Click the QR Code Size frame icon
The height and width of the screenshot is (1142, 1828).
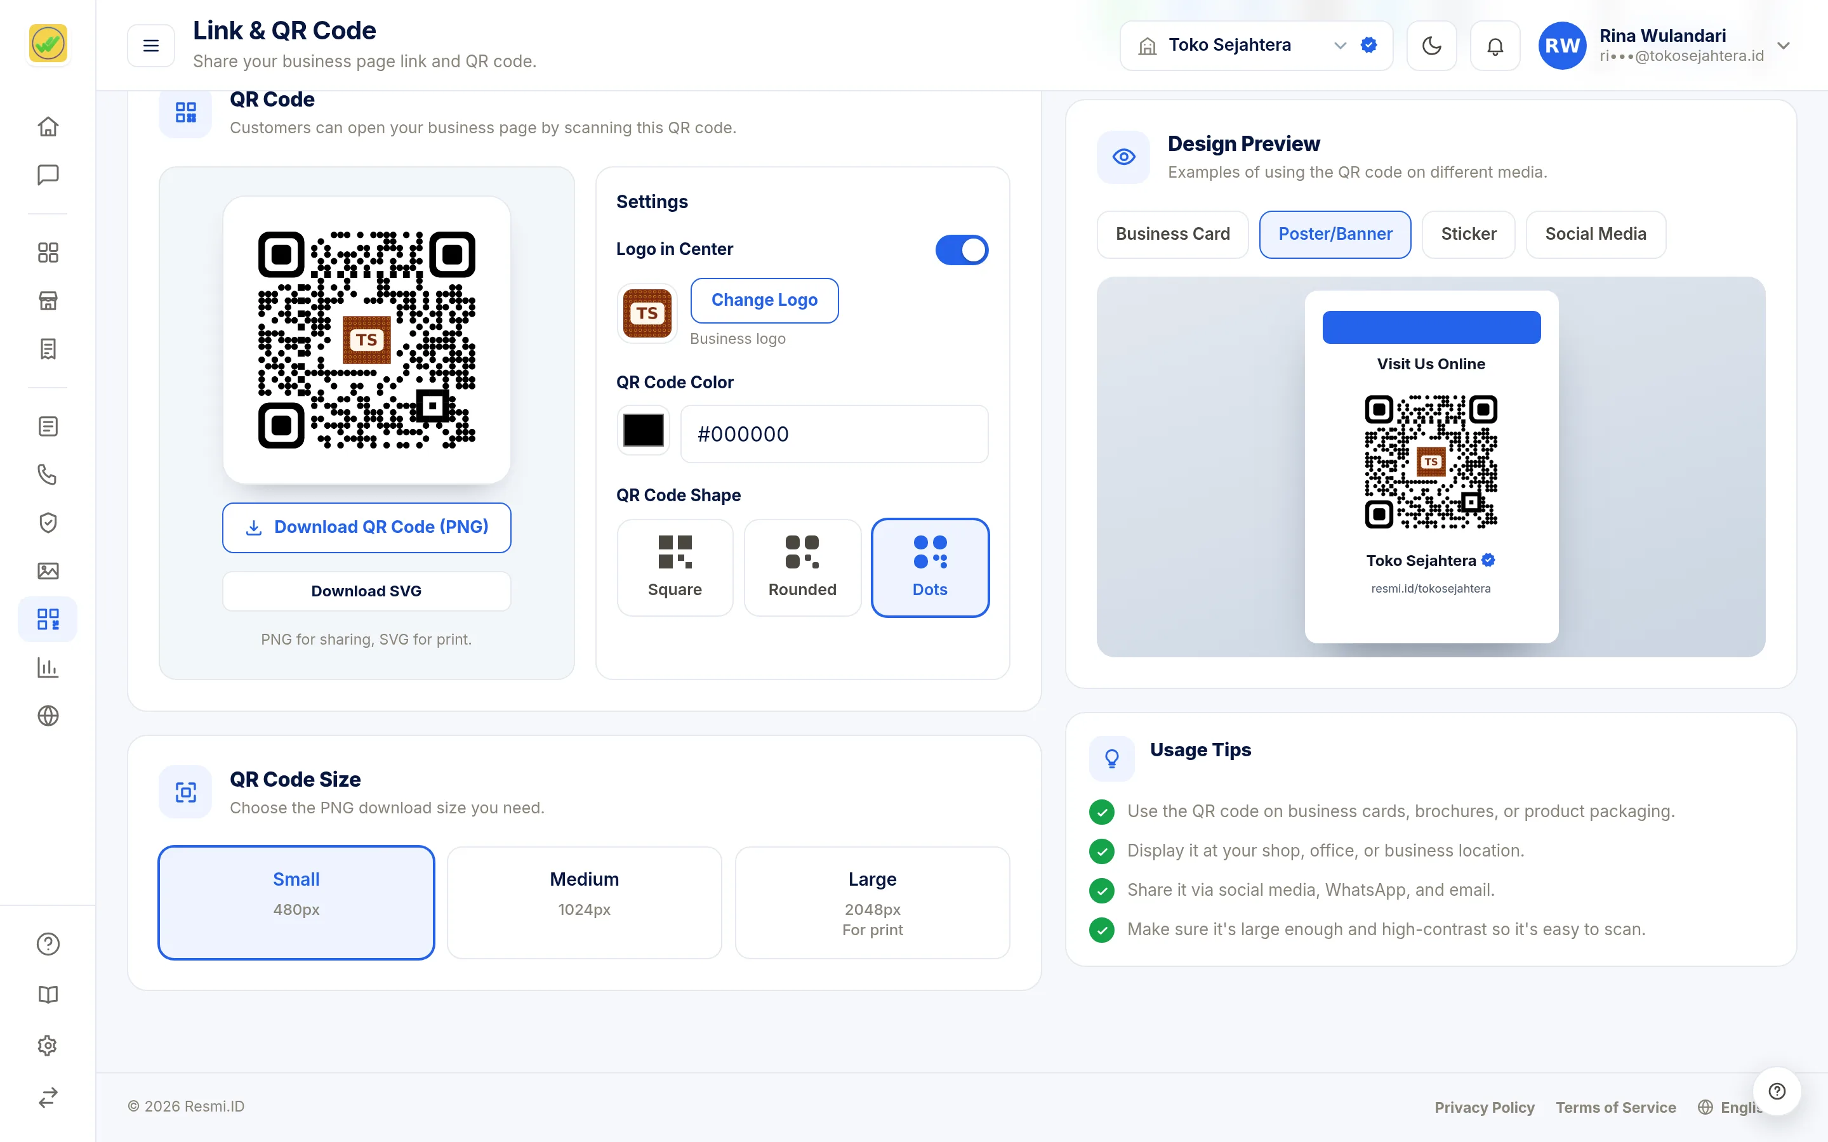(x=186, y=792)
